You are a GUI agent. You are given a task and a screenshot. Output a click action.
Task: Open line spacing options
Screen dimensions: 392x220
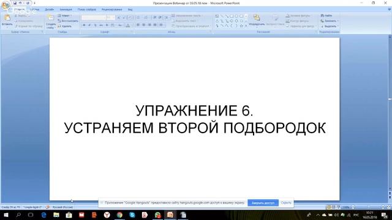167,18
